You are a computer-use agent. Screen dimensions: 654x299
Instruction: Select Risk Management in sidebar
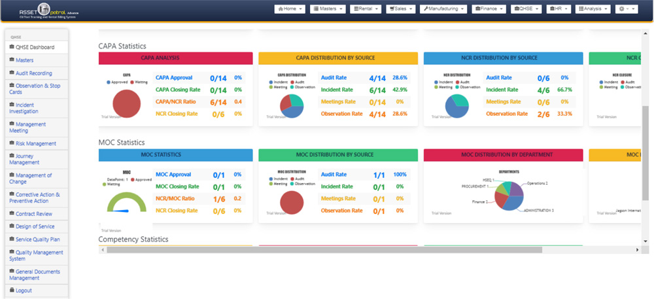pyautogui.click(x=35, y=143)
